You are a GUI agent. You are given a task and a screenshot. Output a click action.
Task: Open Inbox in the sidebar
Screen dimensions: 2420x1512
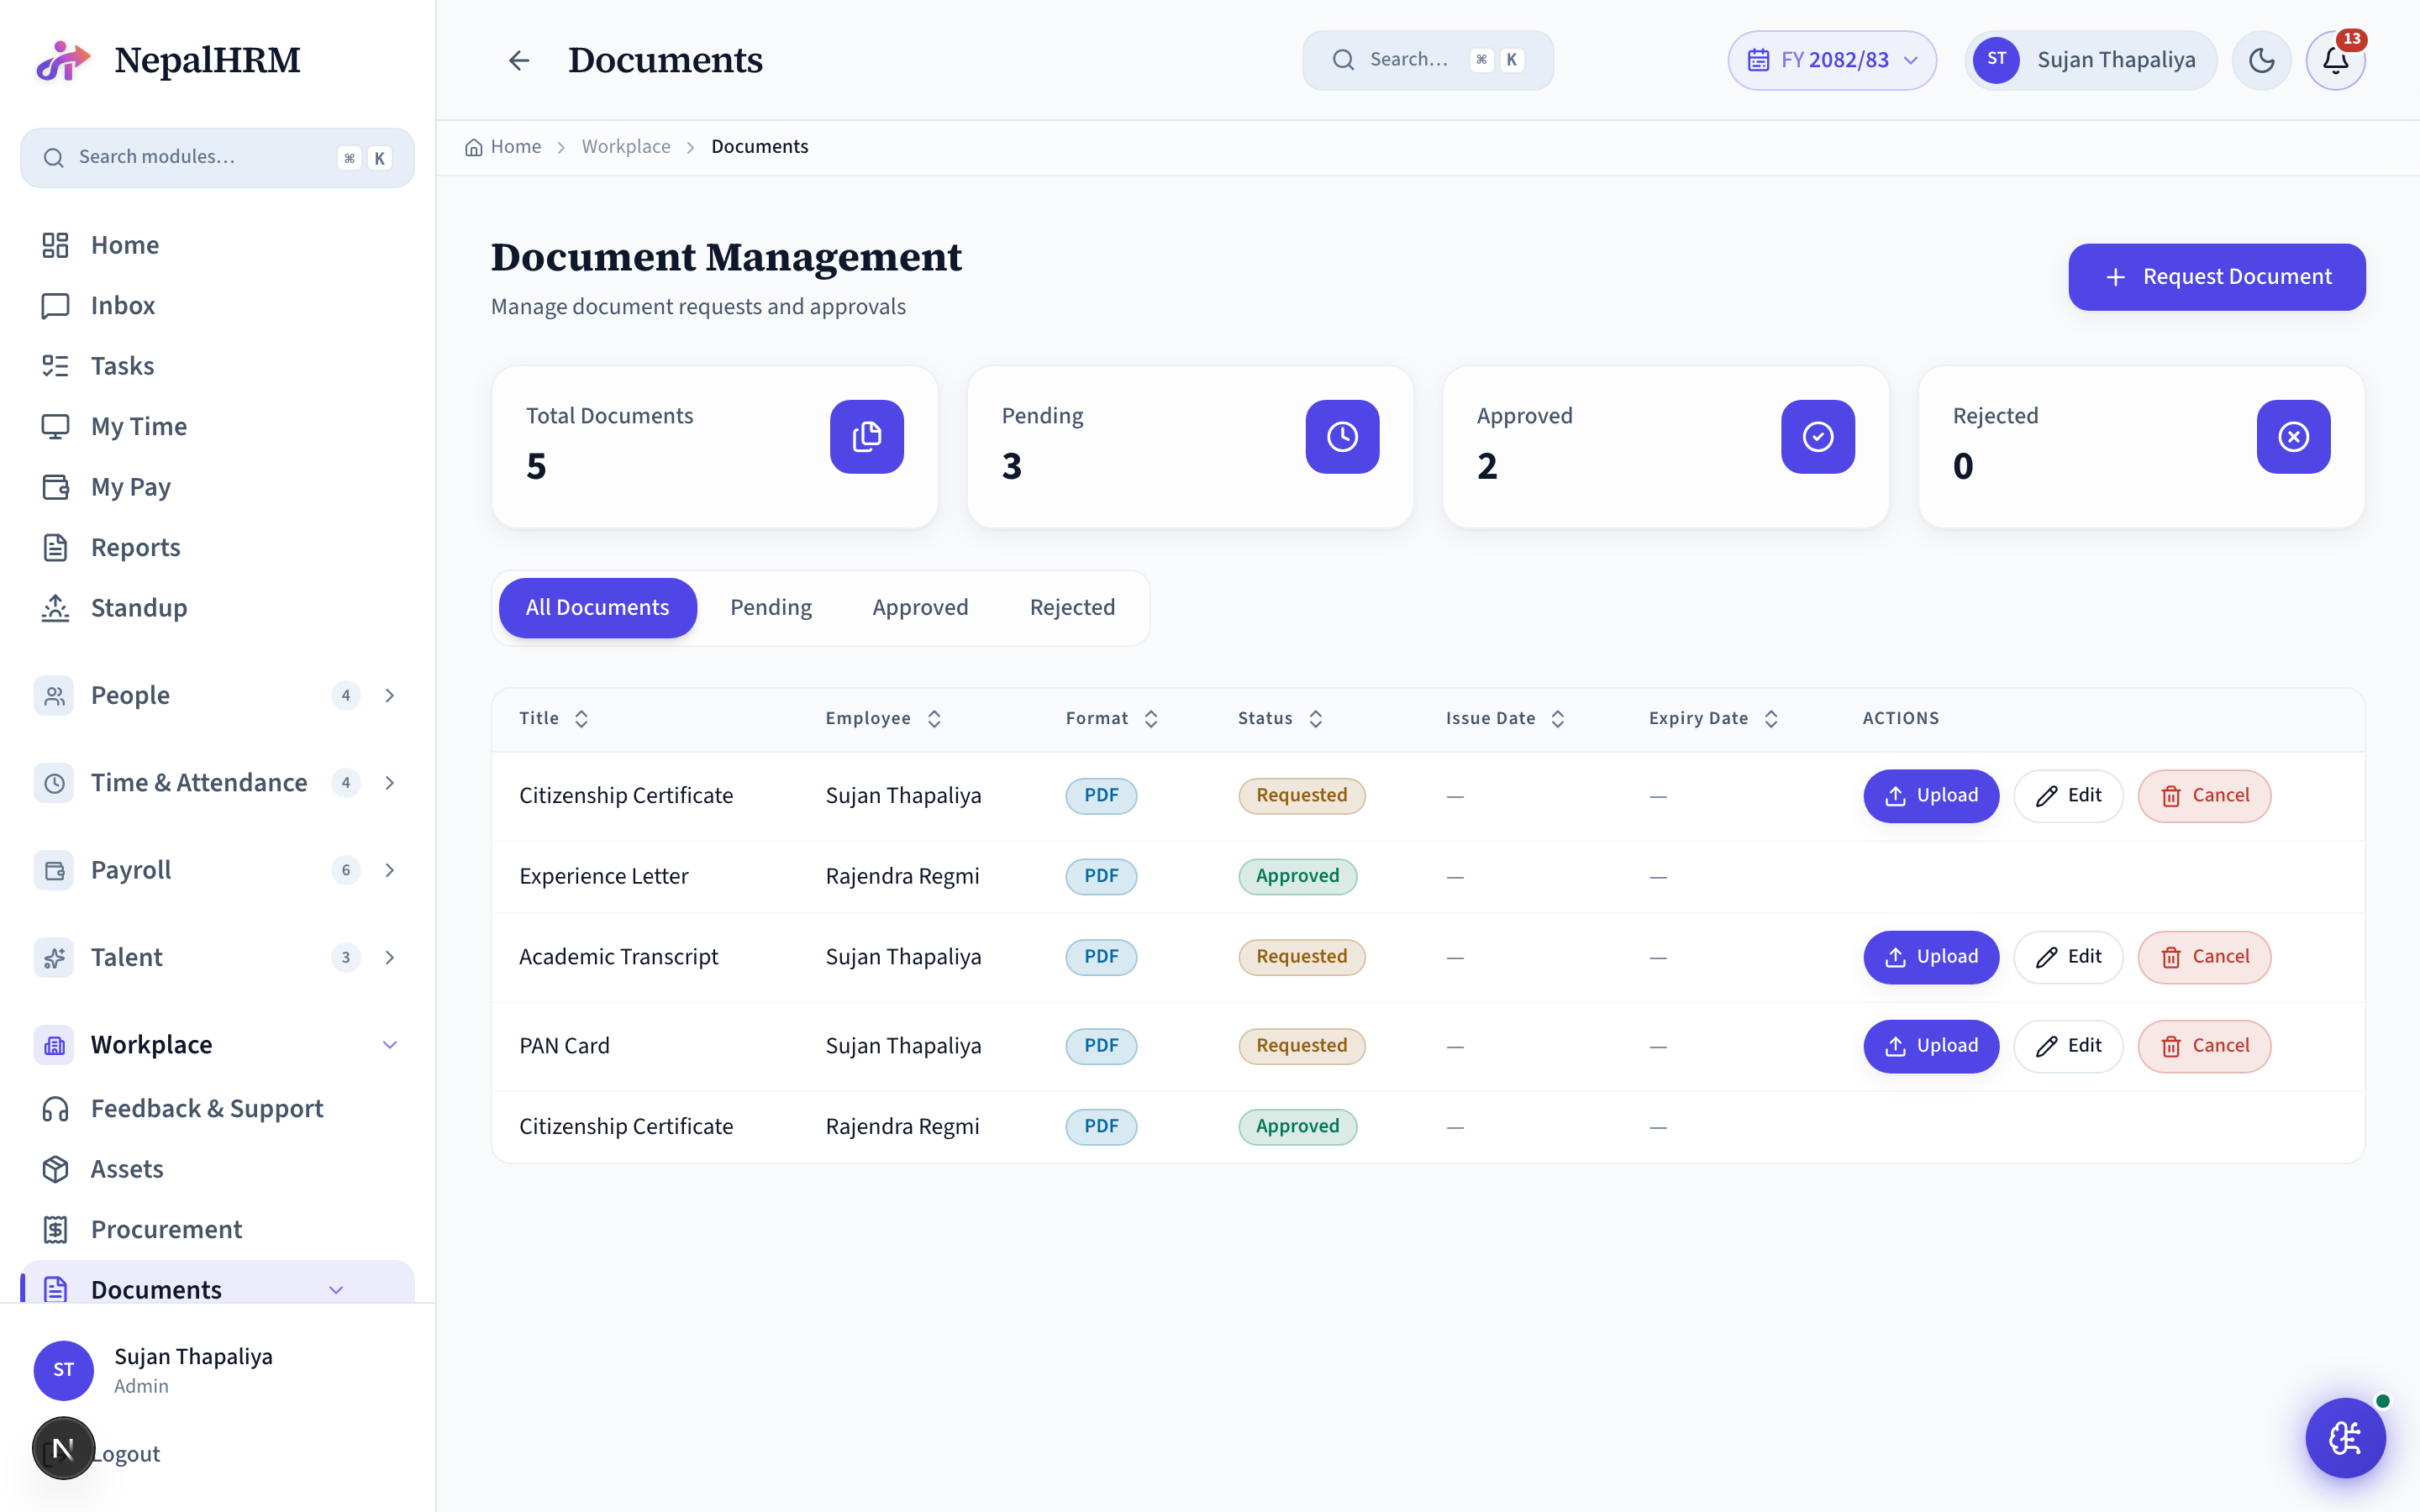coord(217,305)
